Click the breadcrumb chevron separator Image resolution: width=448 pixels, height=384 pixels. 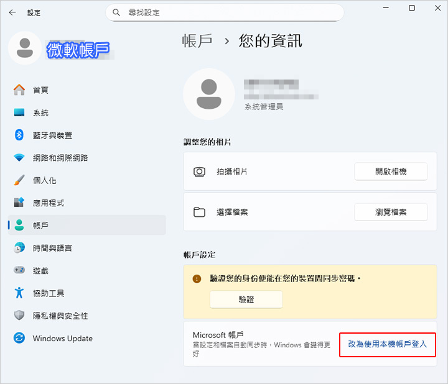[x=226, y=42]
